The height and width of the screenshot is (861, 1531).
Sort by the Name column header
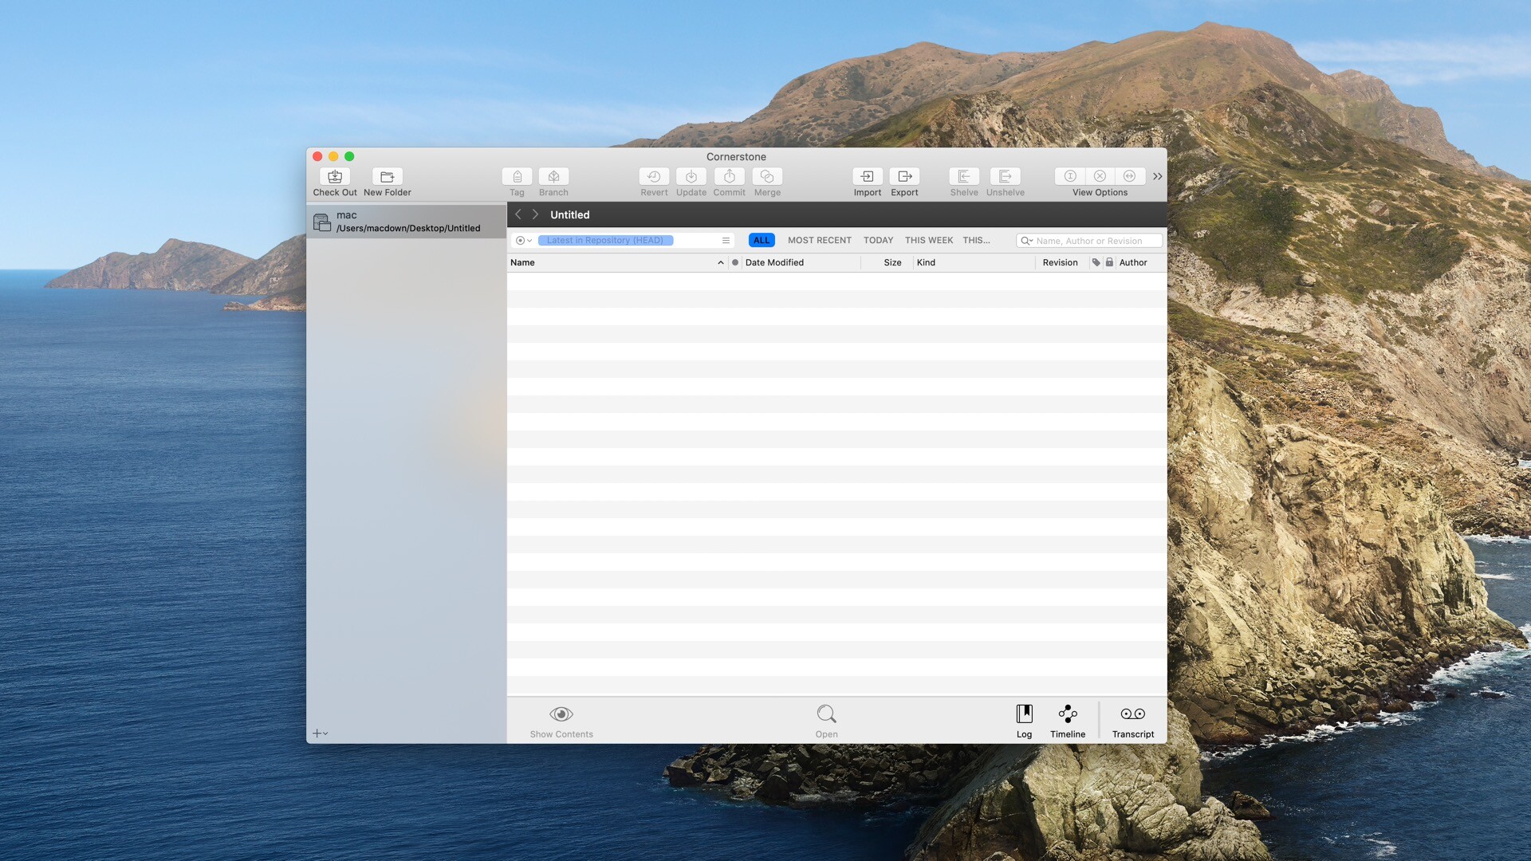[x=617, y=262]
